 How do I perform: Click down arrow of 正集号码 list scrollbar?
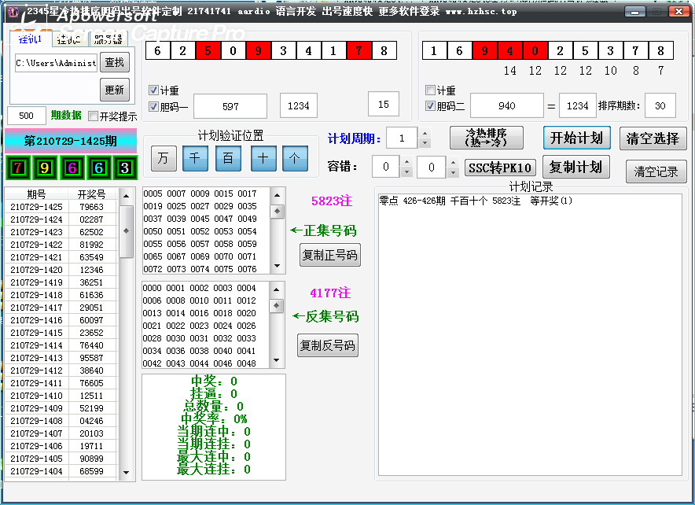coord(277,266)
